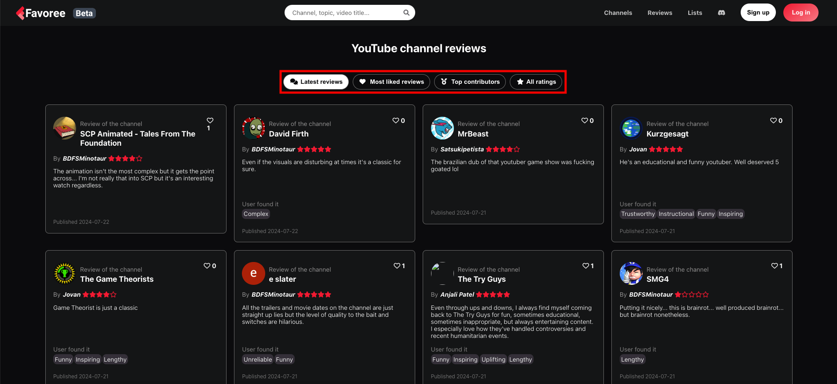Click the Instructional tag on Kurzgesagt review
This screenshot has height=384, width=837.
pos(676,214)
